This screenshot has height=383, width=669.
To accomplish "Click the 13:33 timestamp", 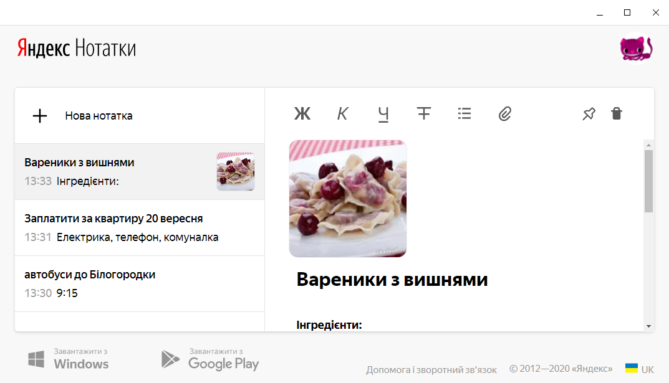I will [x=38, y=181].
